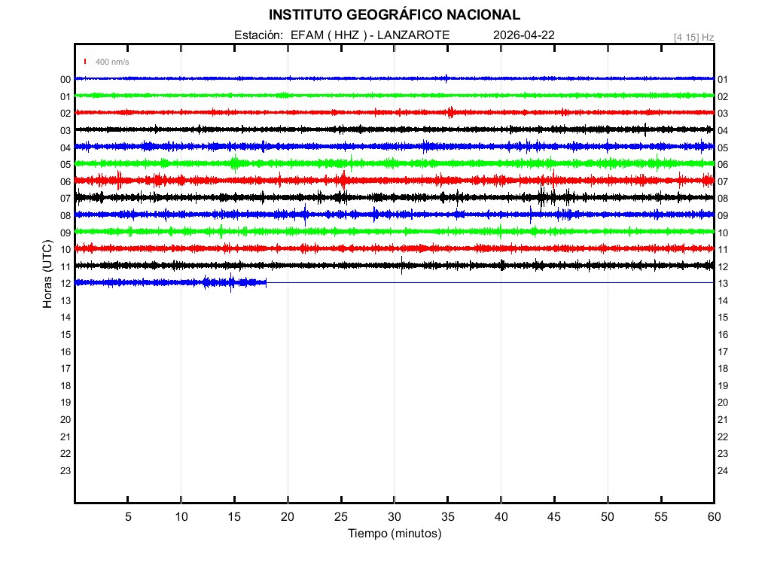
Task: Click the red amplitude scale bar
Action: [86, 62]
